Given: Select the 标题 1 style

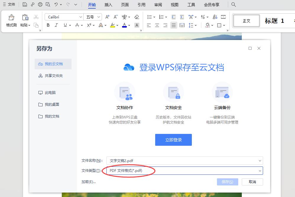Looking at the screenshot, I should click(274, 21).
